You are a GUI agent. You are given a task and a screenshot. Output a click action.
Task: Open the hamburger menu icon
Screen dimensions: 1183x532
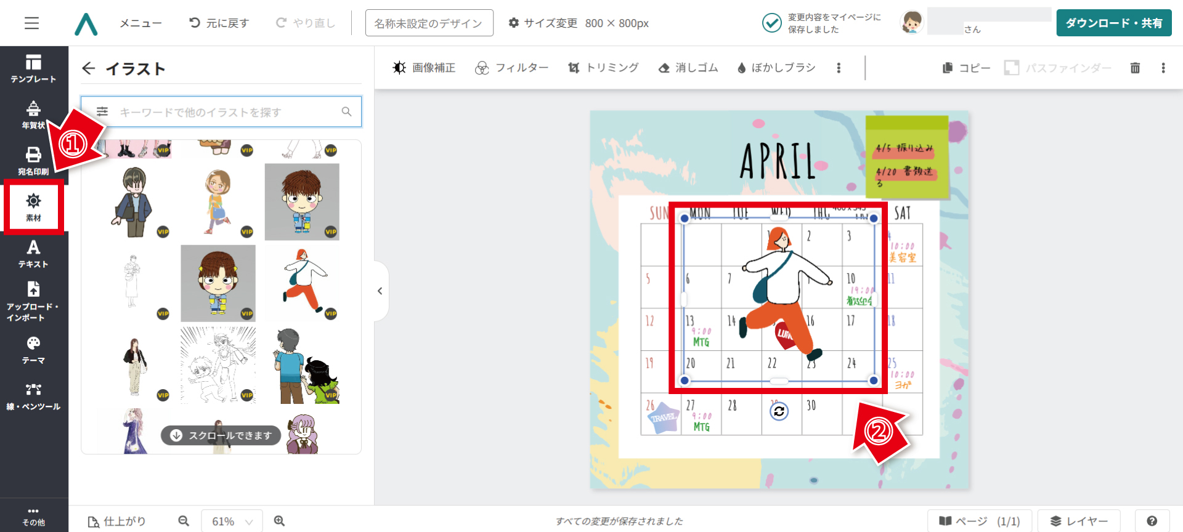coord(31,23)
